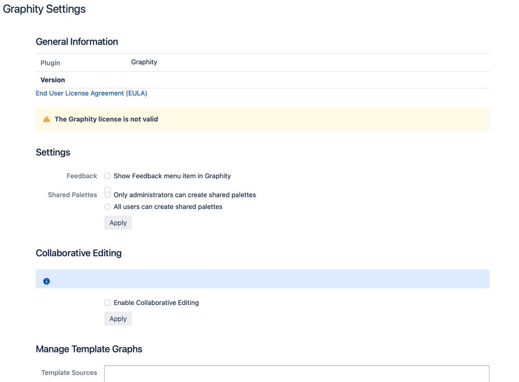Select All users can create shared palettes
This screenshot has height=382, width=519.
click(108, 206)
